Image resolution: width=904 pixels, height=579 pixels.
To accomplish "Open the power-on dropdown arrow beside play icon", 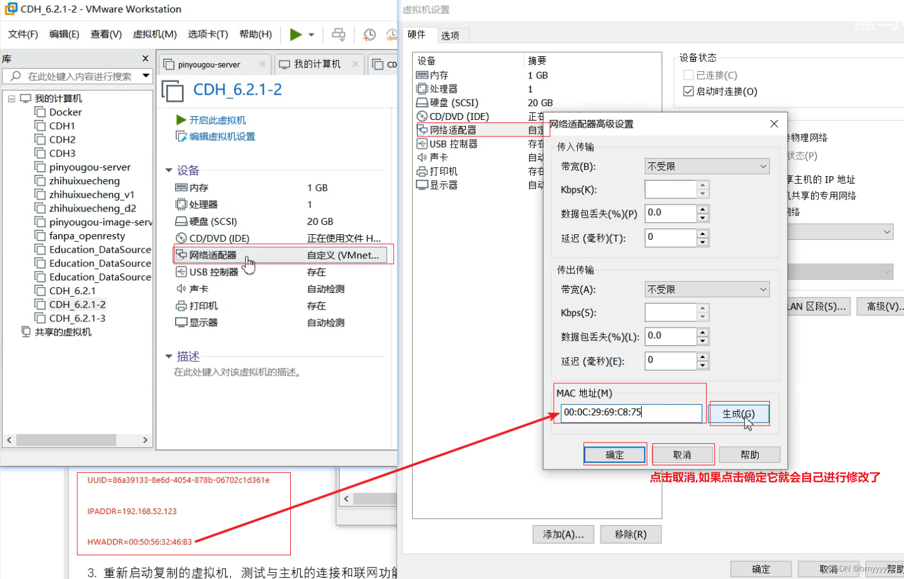I will click(x=311, y=35).
